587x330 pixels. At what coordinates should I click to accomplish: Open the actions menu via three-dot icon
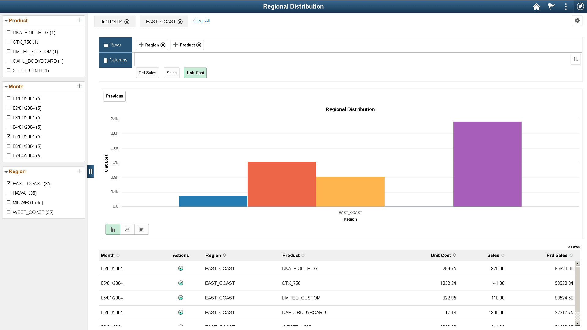(x=566, y=6)
